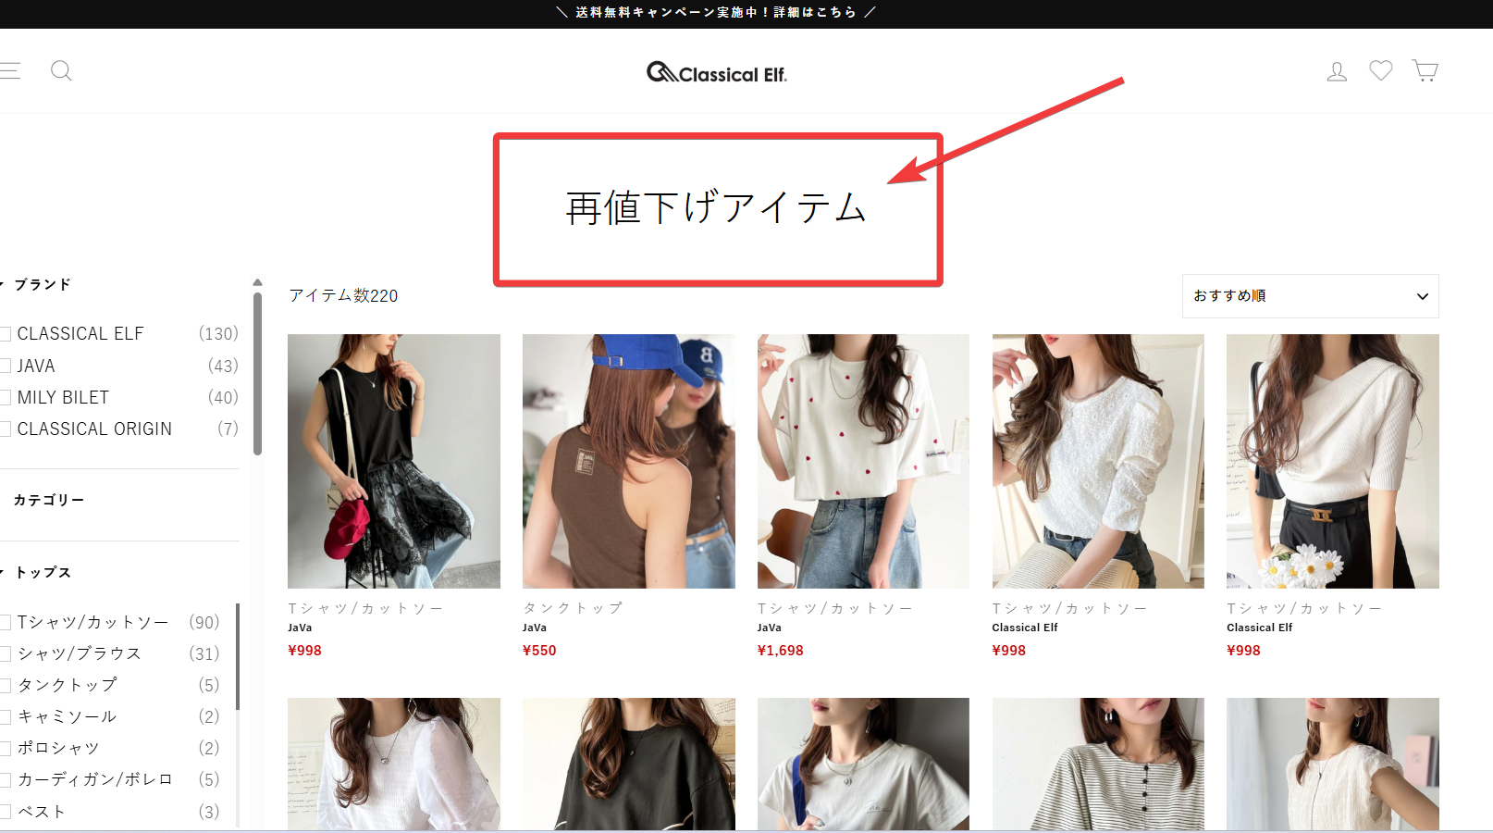Open the hamburger menu icon
Image resolution: width=1493 pixels, height=833 pixels.
pyautogui.click(x=9, y=71)
